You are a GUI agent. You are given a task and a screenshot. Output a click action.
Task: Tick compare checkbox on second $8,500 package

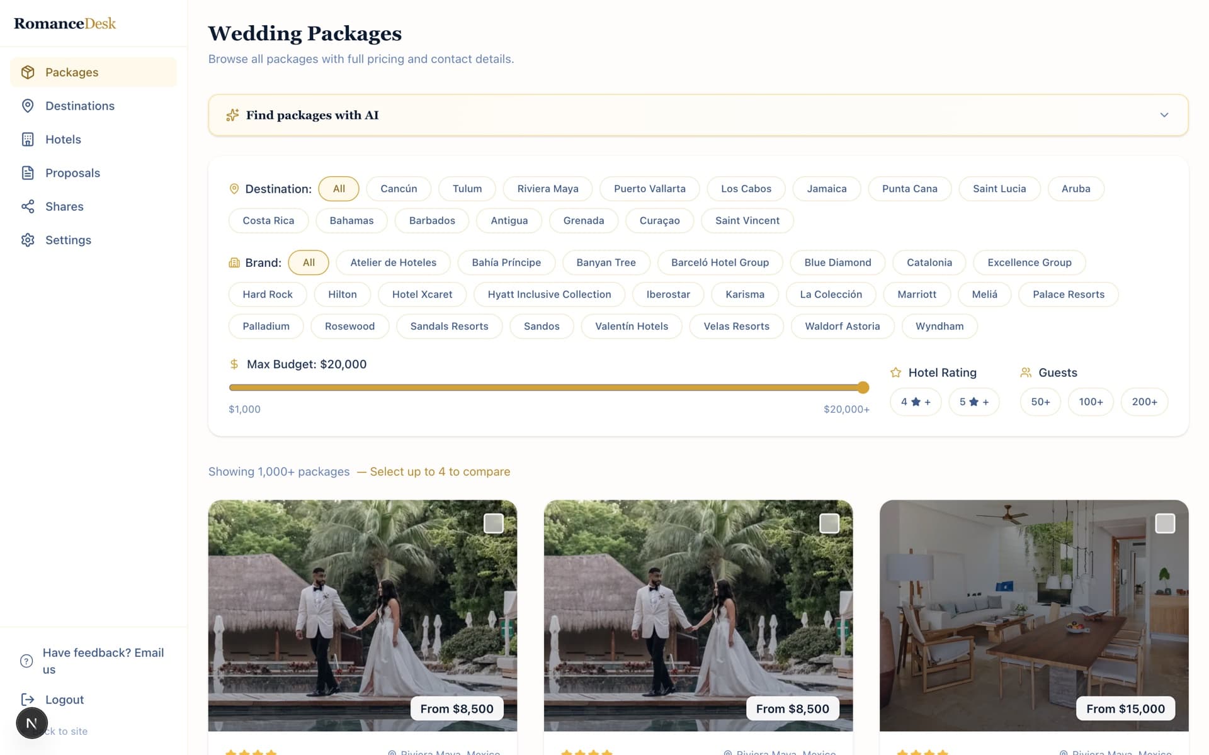tap(829, 523)
